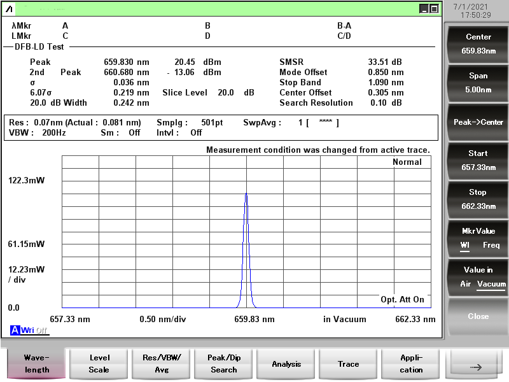Select trace A indicator badge
The width and height of the screenshot is (509, 382).
(15, 330)
